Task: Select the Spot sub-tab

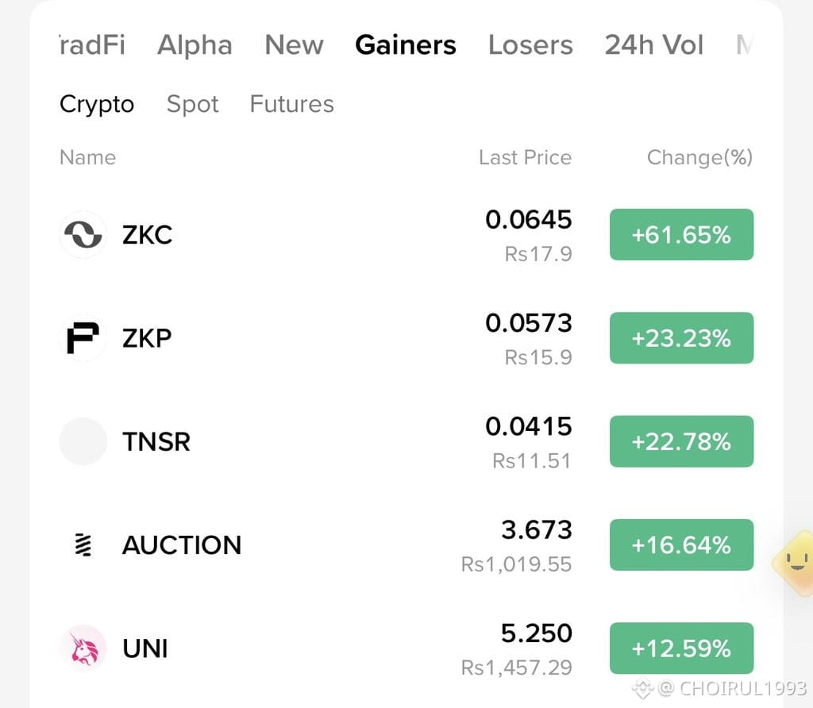Action: (x=192, y=104)
